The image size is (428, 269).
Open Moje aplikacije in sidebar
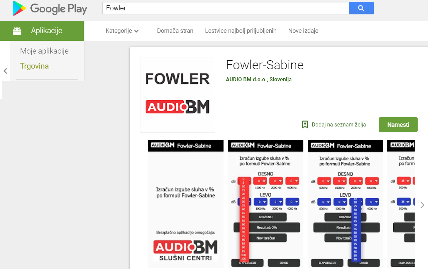[x=44, y=51]
